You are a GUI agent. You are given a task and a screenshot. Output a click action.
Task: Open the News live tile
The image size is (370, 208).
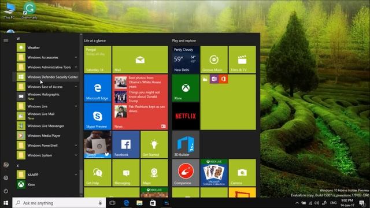(x=140, y=102)
